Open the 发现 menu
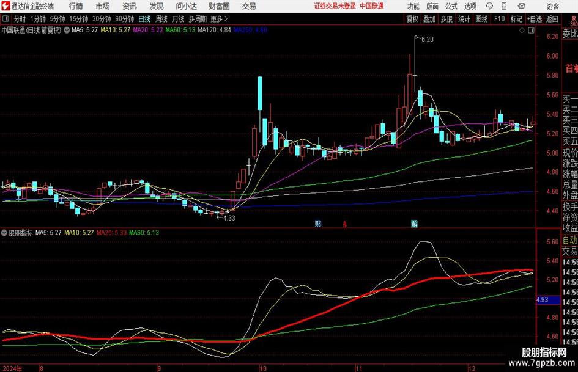Viewport: 578px width, 372px height. pos(157,6)
